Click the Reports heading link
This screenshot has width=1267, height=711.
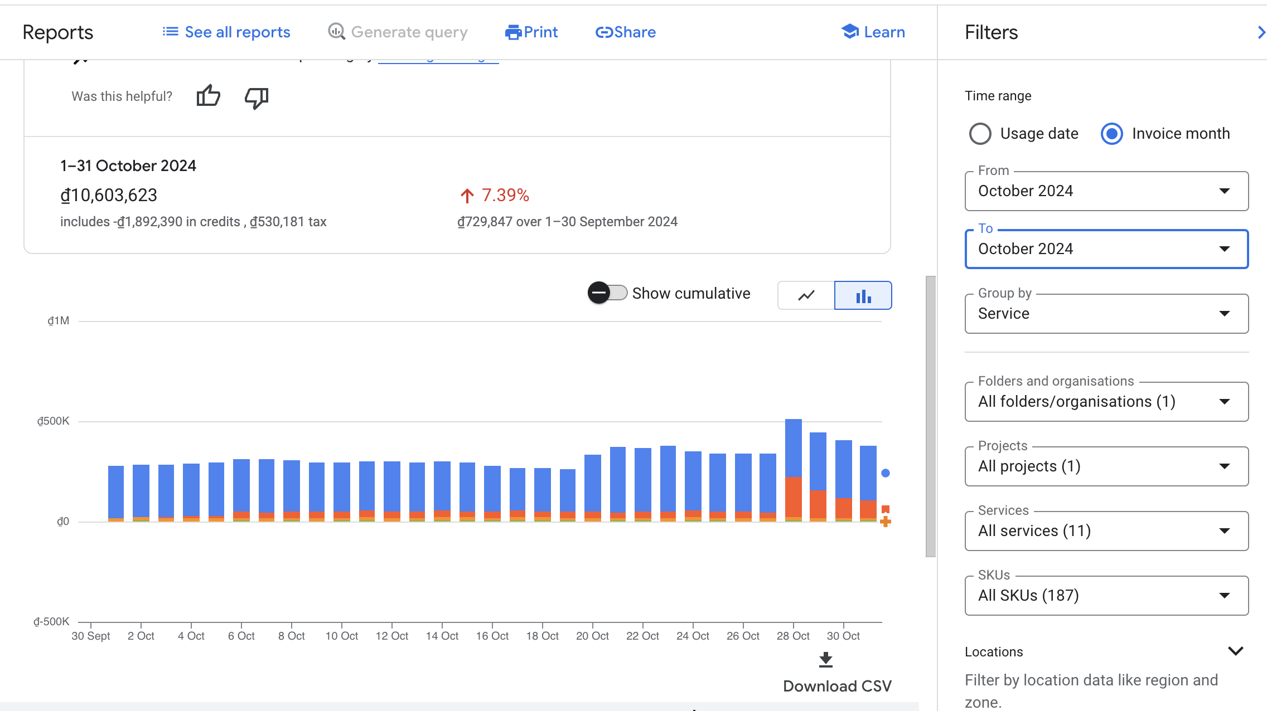pos(59,32)
